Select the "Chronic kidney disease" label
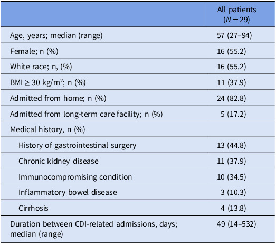276x244 pixels. tap(59, 161)
